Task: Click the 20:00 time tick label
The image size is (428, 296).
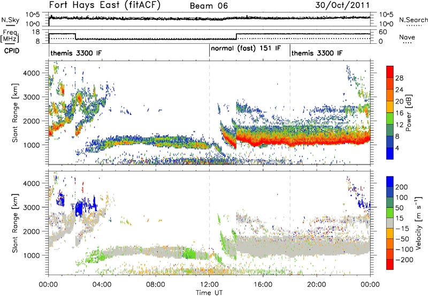Action: 316,285
